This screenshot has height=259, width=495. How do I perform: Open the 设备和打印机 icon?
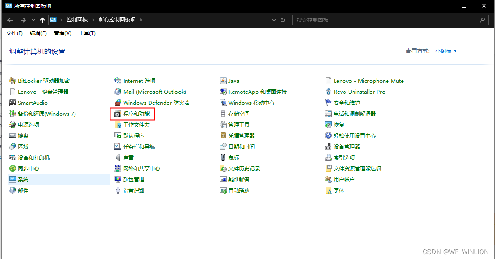click(x=13, y=157)
